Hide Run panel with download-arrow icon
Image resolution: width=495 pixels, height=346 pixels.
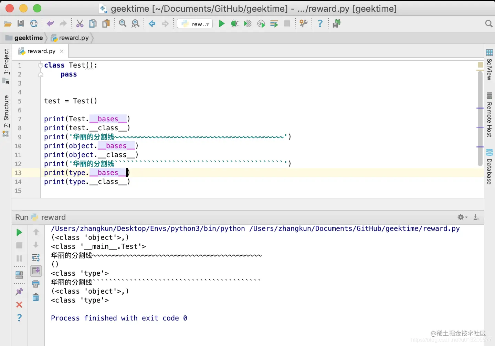[476, 217]
